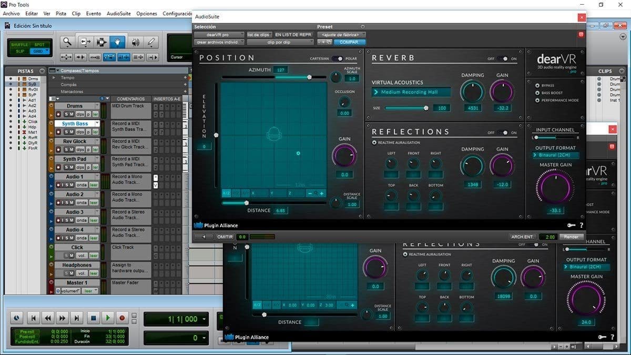
Task: Zoom in the position XY pad with plus
Action: coord(322,193)
